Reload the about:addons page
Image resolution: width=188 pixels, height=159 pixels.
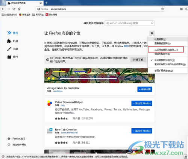tap(14, 9)
